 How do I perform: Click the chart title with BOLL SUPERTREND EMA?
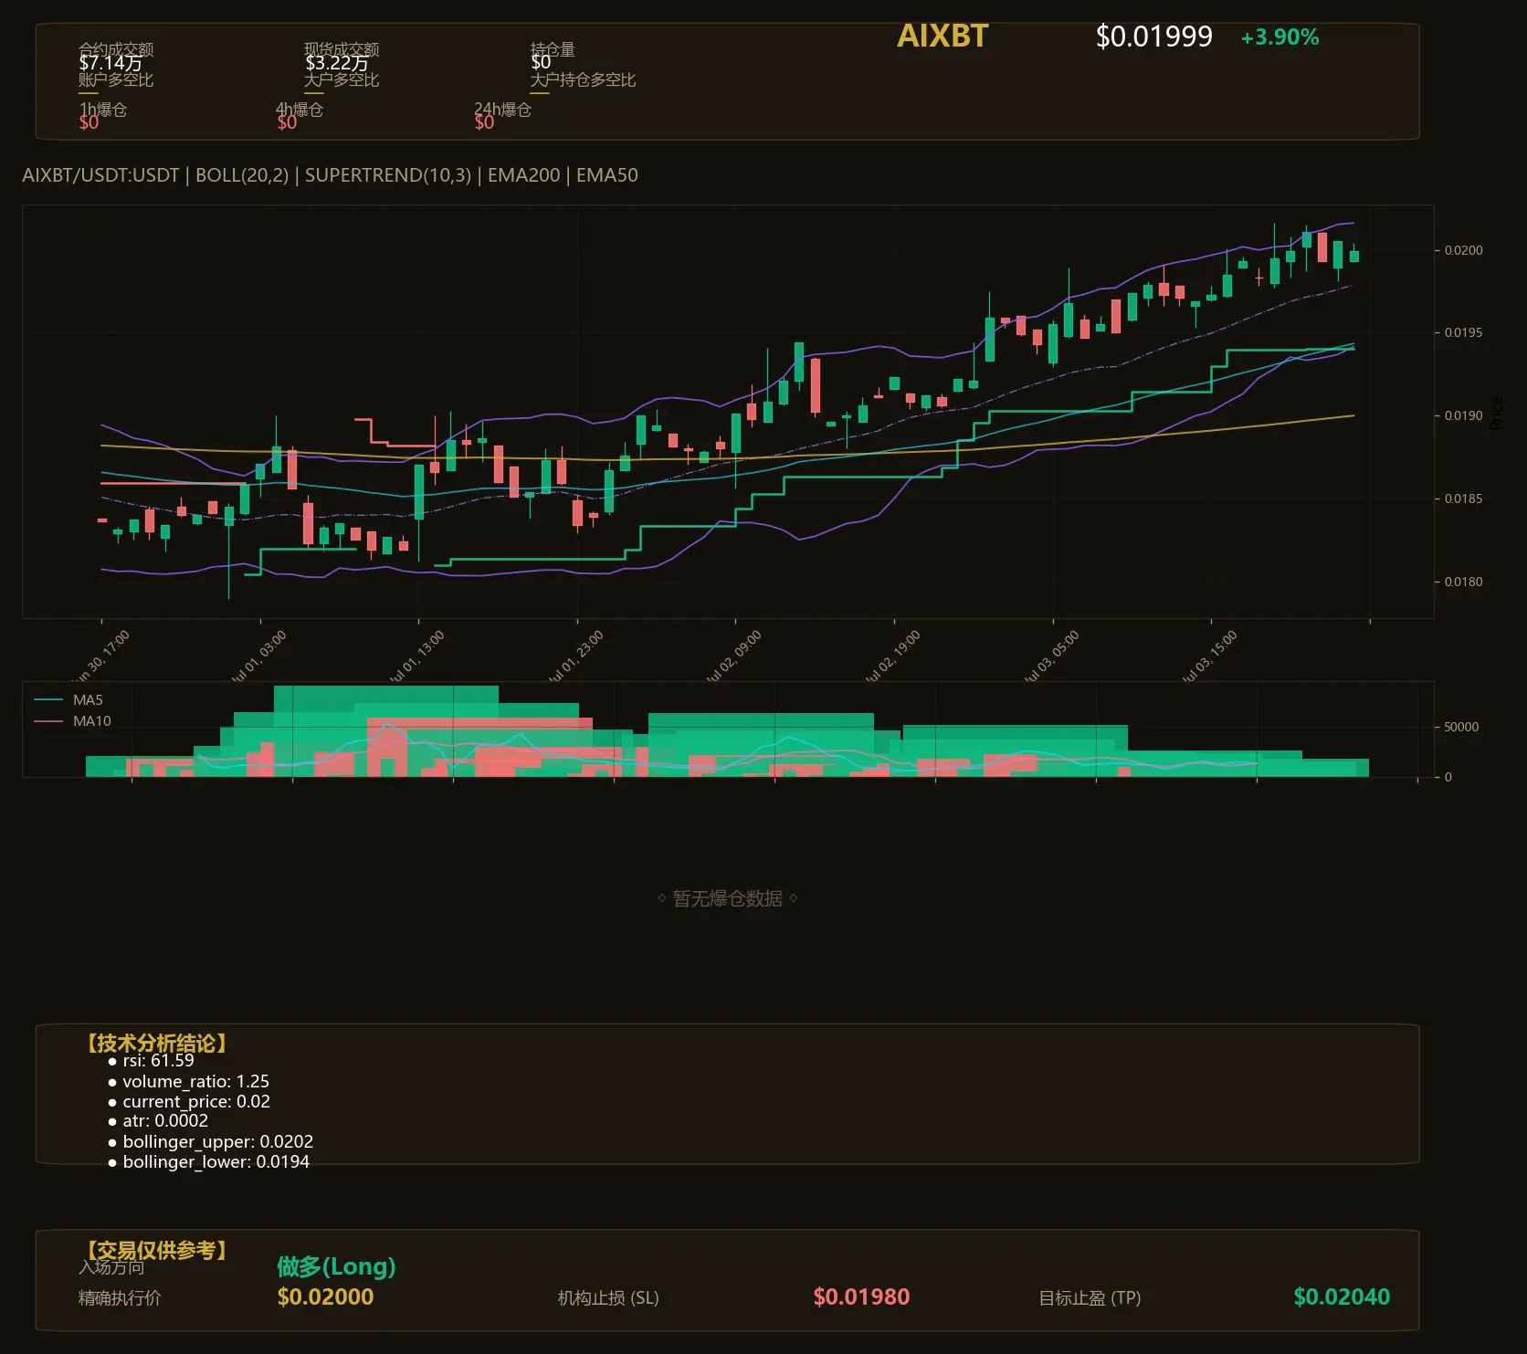[x=330, y=175]
